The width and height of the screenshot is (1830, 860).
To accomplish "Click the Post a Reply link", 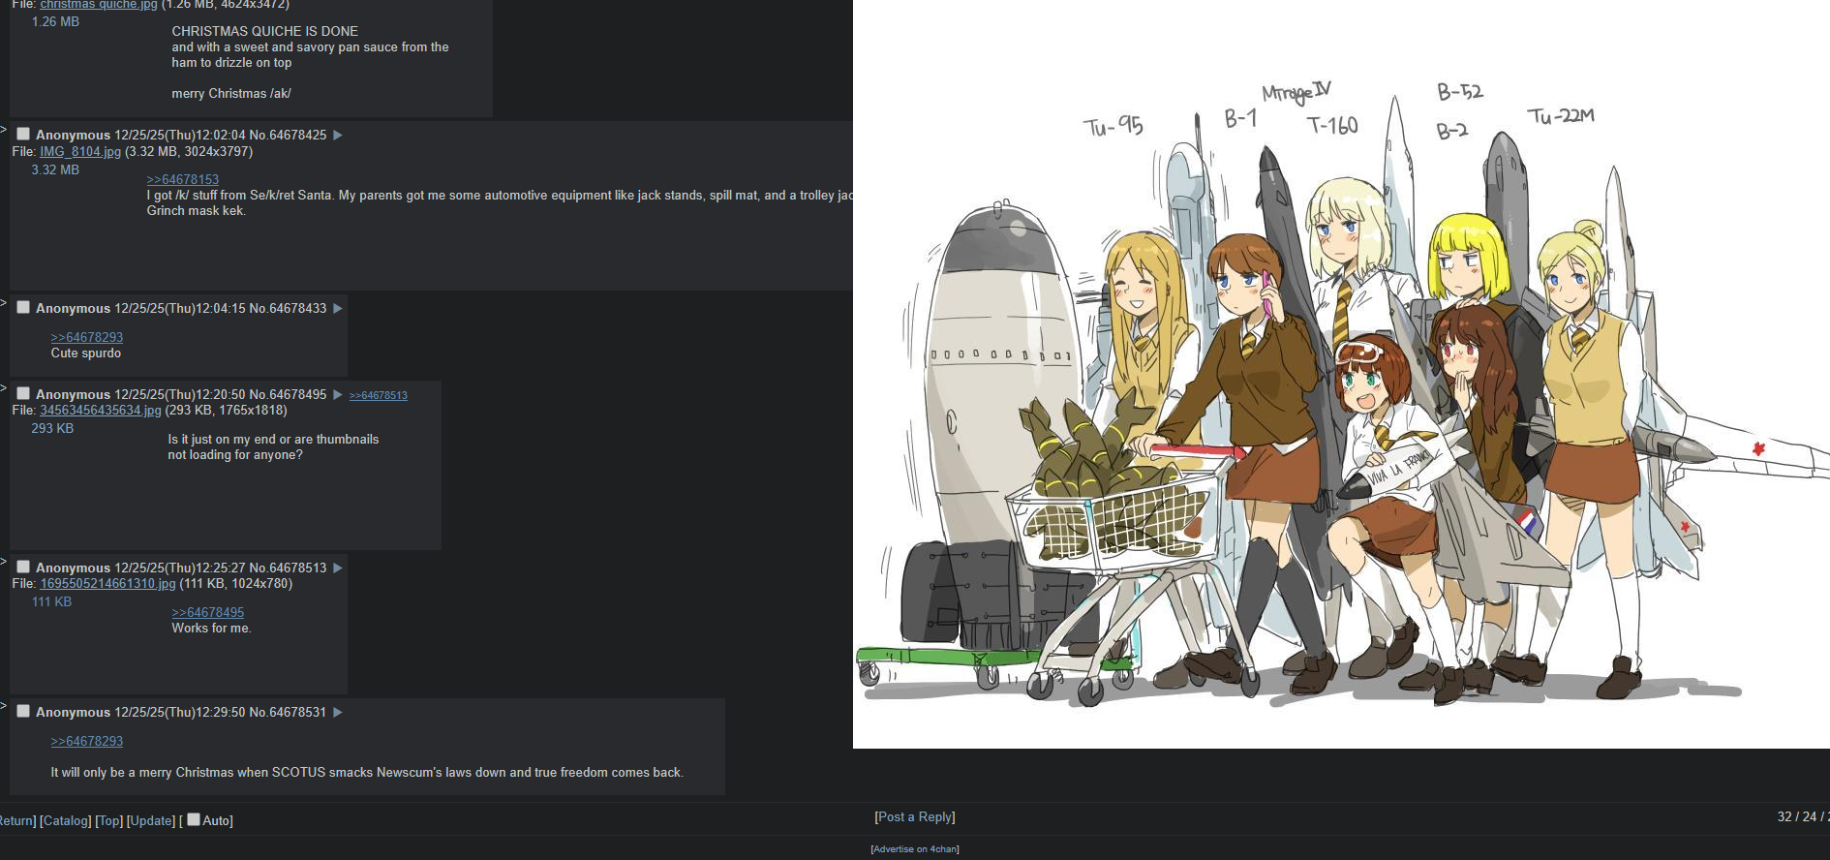I will point(915,817).
